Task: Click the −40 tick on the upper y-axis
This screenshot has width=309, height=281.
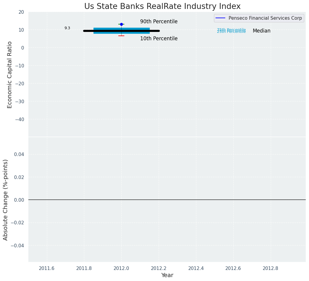Action: [x=19, y=119]
